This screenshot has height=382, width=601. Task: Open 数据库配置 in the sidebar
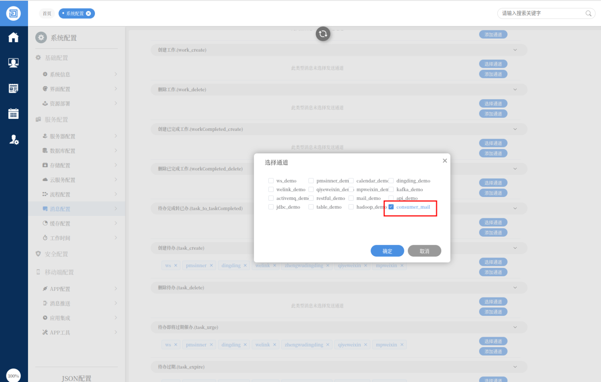[x=63, y=151]
